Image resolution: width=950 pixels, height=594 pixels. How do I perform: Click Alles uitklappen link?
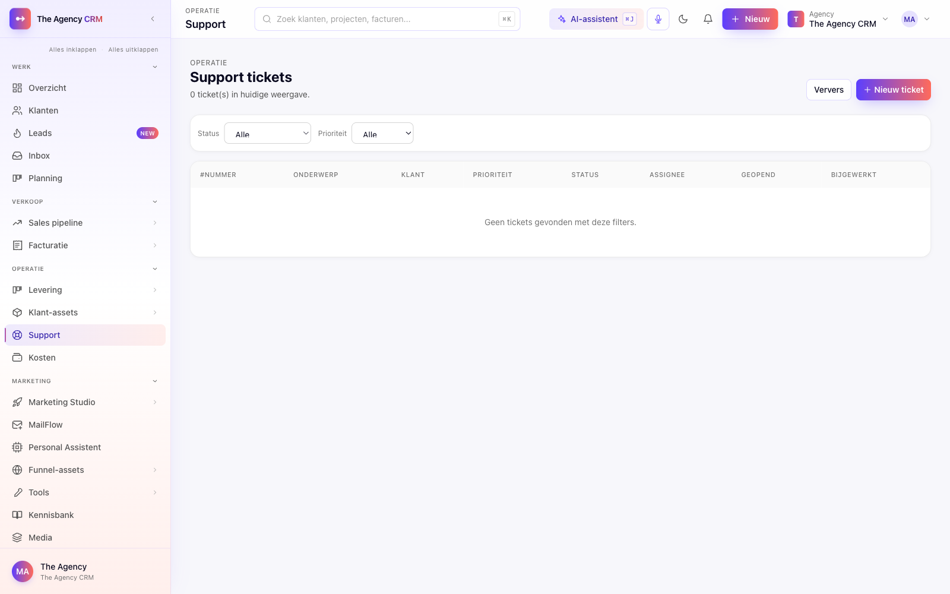click(x=134, y=50)
